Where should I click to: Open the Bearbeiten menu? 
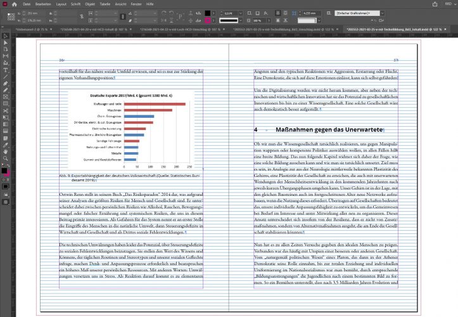tap(43, 4)
